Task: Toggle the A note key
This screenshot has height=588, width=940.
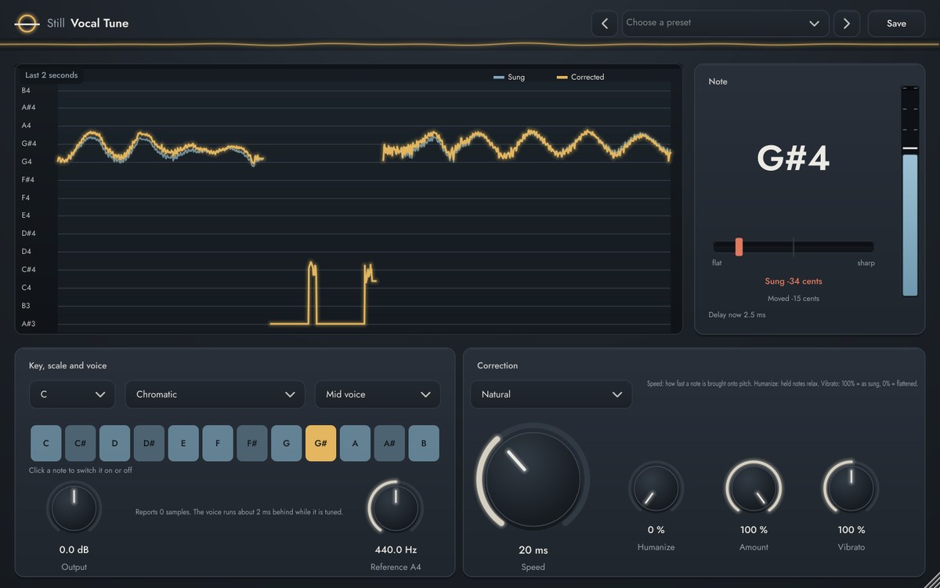Action: [x=355, y=444]
